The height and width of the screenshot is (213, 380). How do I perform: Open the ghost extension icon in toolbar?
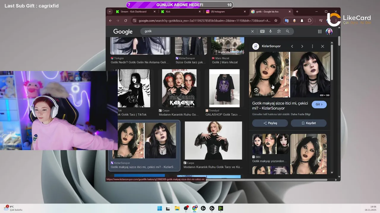[302, 21]
